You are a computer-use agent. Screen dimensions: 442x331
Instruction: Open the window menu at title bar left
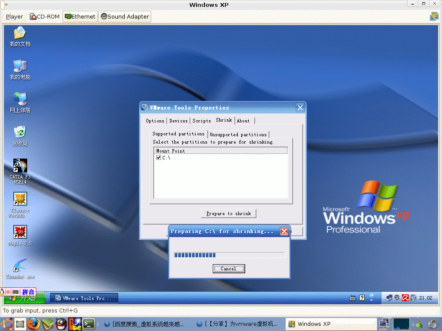[x=6, y=4]
